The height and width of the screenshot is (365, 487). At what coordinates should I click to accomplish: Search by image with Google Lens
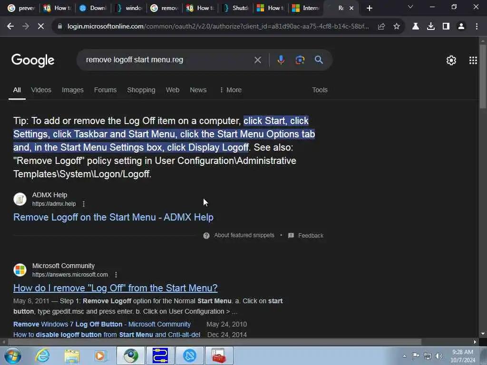coord(300,60)
